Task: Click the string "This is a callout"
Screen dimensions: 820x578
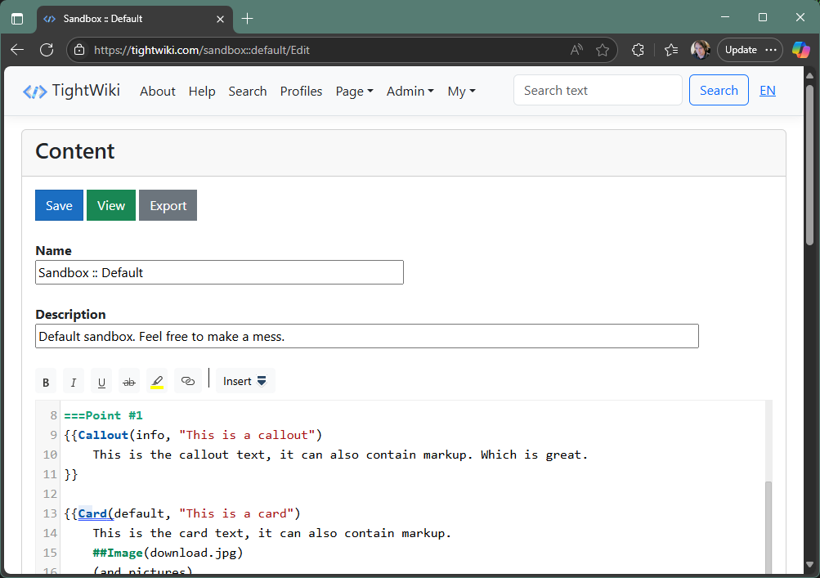Action: 248,435
